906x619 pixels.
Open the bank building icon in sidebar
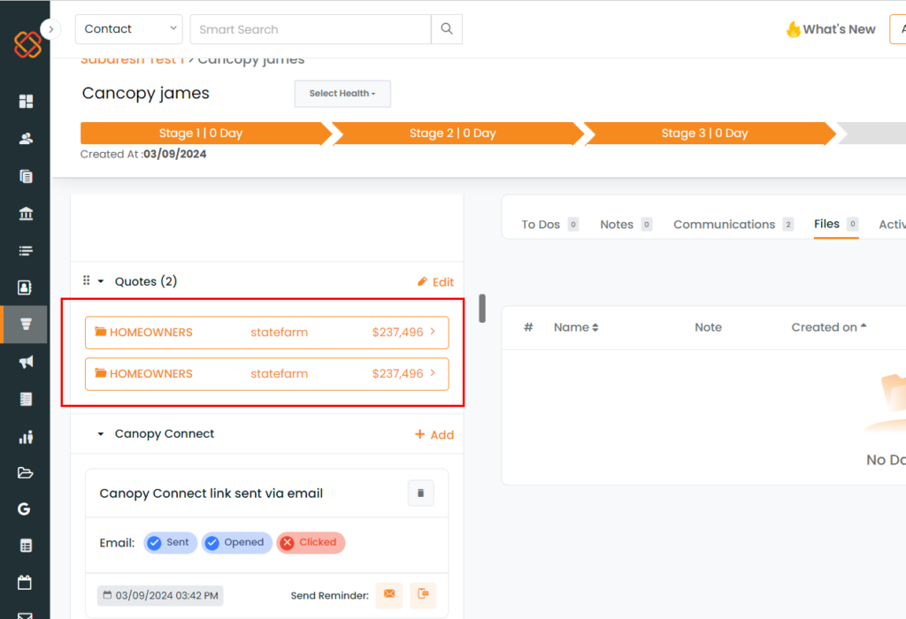26,214
